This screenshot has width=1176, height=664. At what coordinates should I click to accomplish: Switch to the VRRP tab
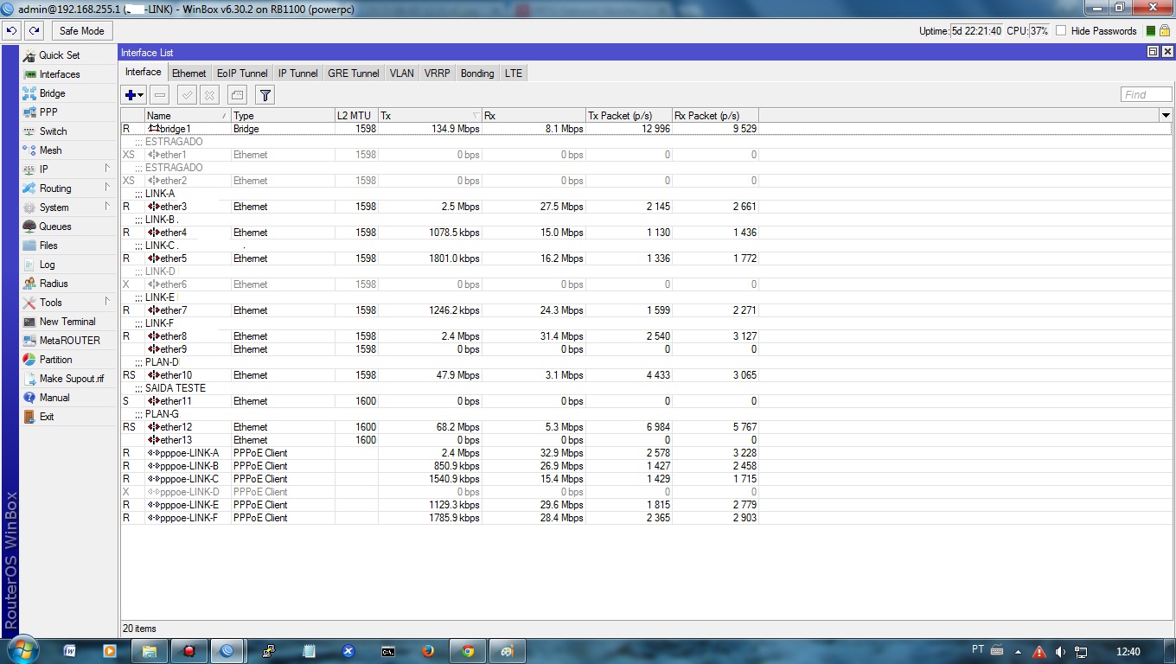[x=438, y=73]
